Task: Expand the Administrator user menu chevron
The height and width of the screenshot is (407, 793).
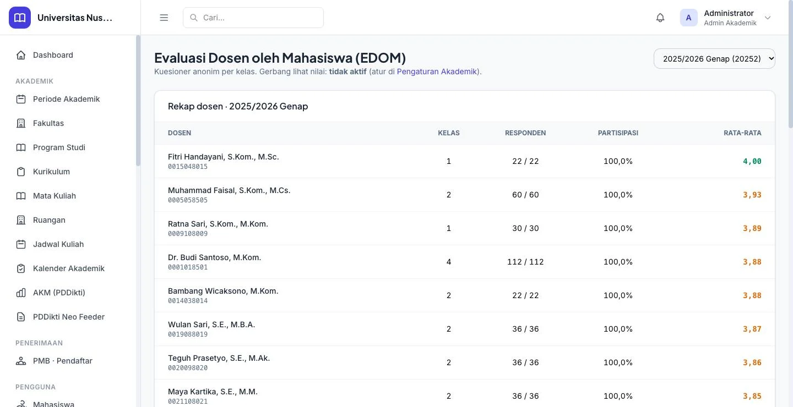Action: pos(768,18)
